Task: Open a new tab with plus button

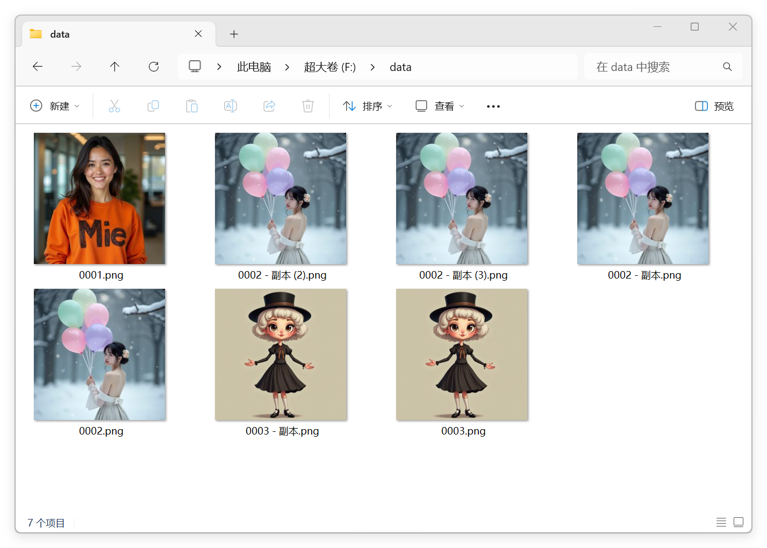Action: click(234, 34)
